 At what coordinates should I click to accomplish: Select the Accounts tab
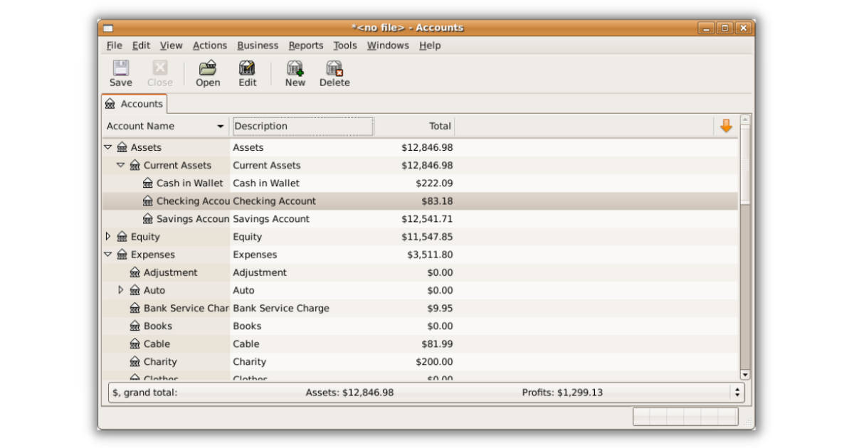[135, 104]
